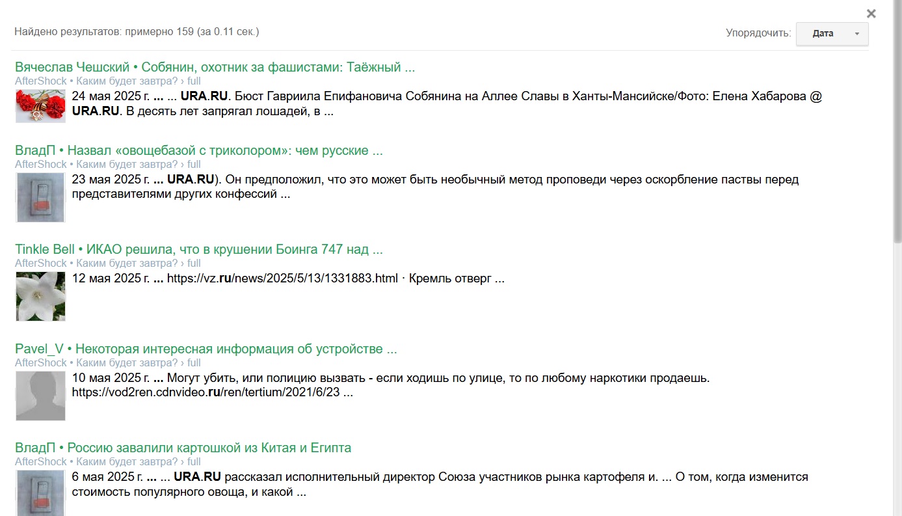Screen dimensions: 902x516
Task: Click AfterShock breadcrumb under Tinkle Bell result
Action: [x=40, y=264]
